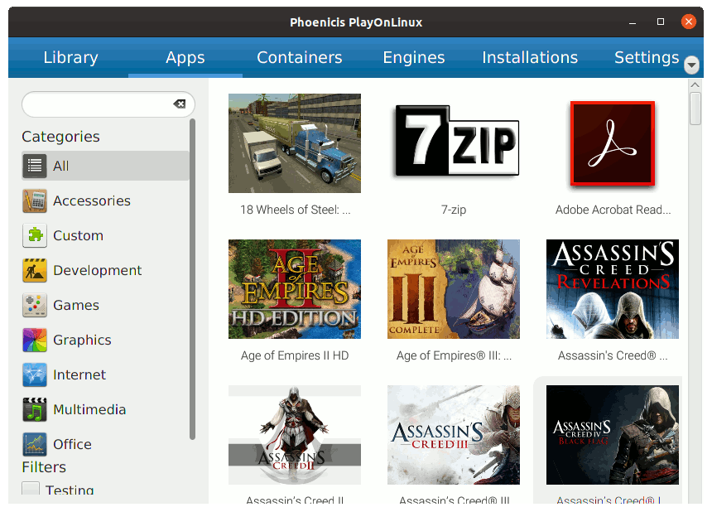Click the '7-zip' app caption
712x512 pixels.
click(x=454, y=210)
